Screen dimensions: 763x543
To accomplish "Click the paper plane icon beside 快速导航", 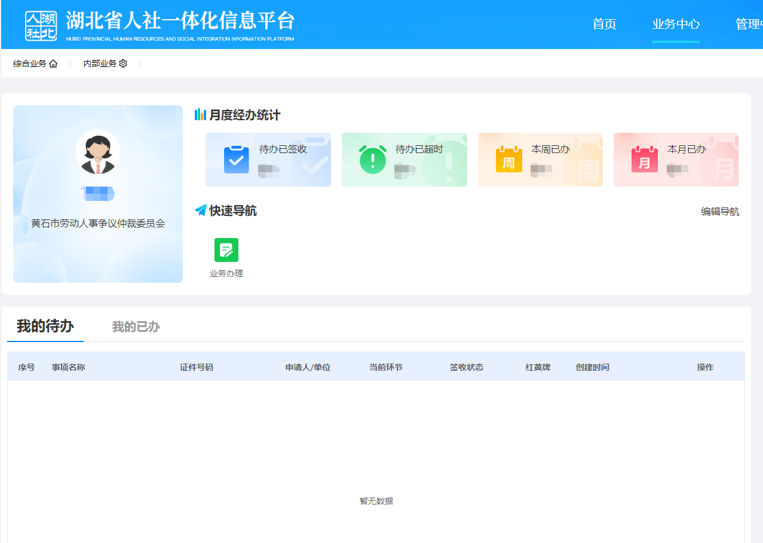I will pyautogui.click(x=200, y=211).
